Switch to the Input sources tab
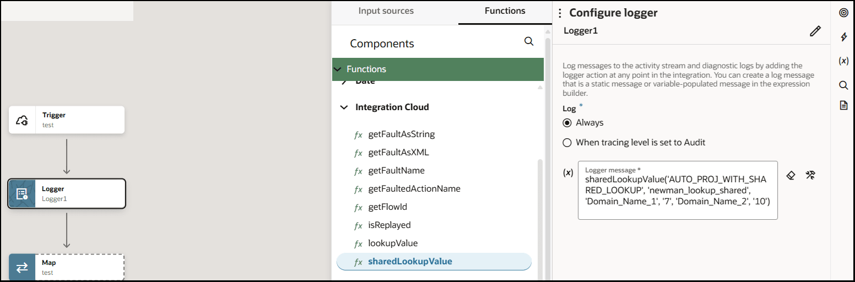855x282 pixels. pyautogui.click(x=386, y=11)
